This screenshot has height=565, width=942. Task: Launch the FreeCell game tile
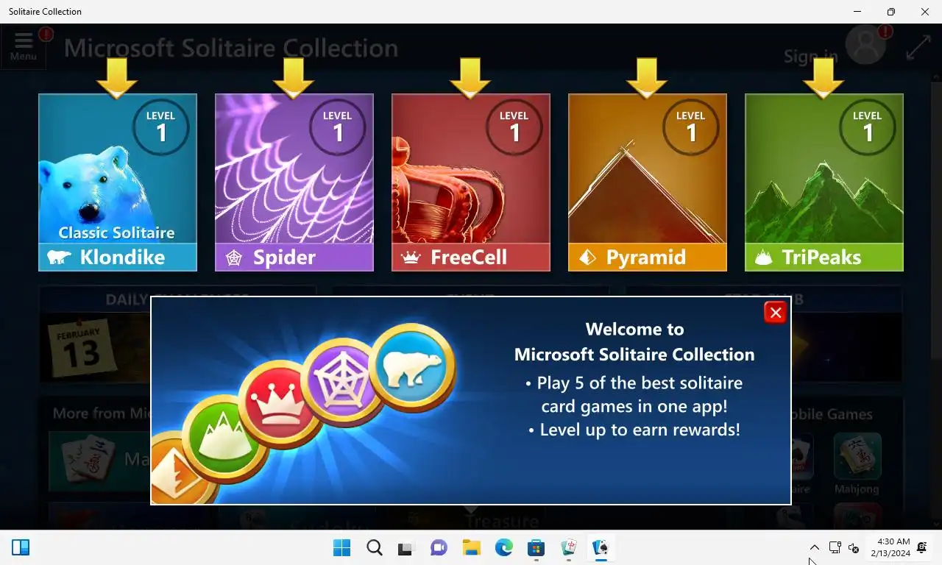coord(471,182)
